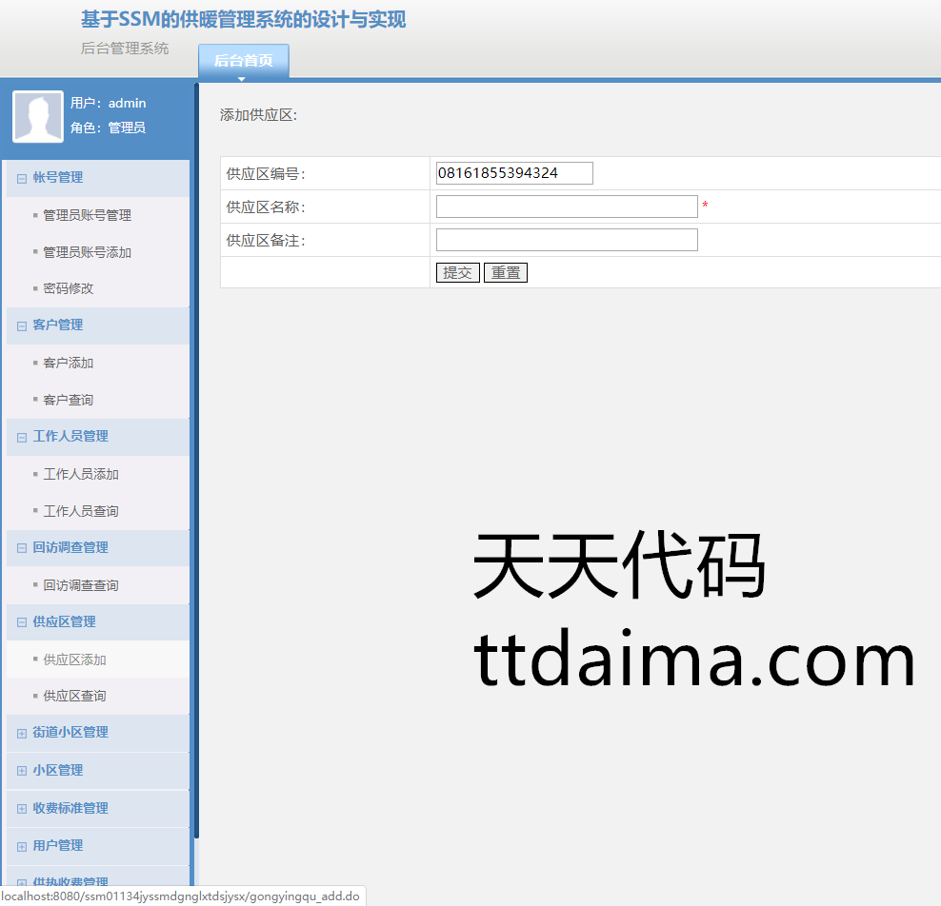
Task: Open 供应区查询 from the sidebar
Action: pos(74,696)
